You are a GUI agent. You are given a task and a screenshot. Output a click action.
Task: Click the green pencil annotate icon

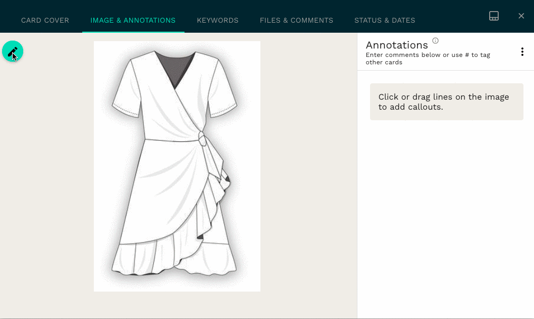click(13, 52)
